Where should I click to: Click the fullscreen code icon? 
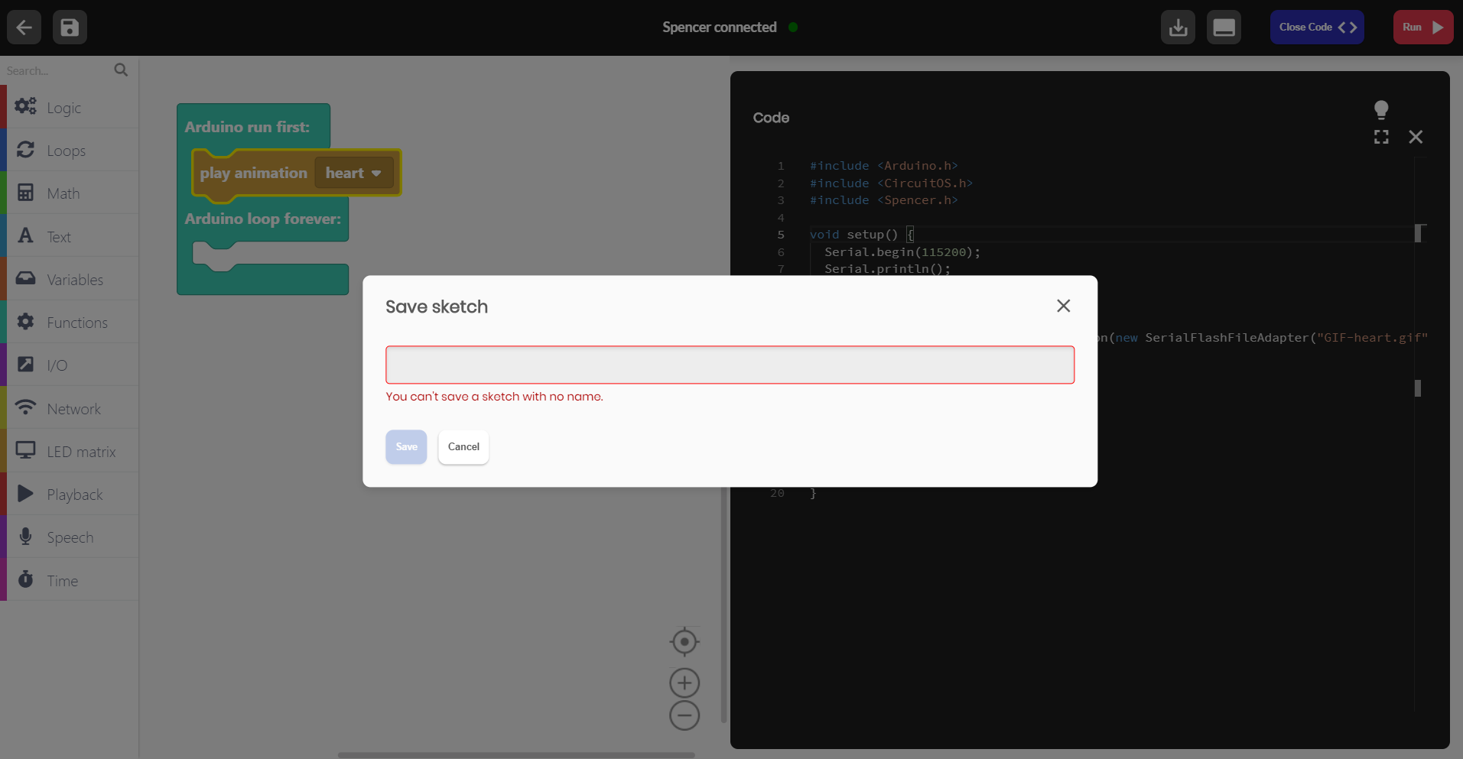click(1381, 137)
